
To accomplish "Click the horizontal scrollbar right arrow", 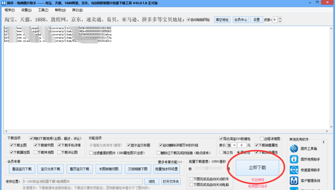I will (x=327, y=131).
